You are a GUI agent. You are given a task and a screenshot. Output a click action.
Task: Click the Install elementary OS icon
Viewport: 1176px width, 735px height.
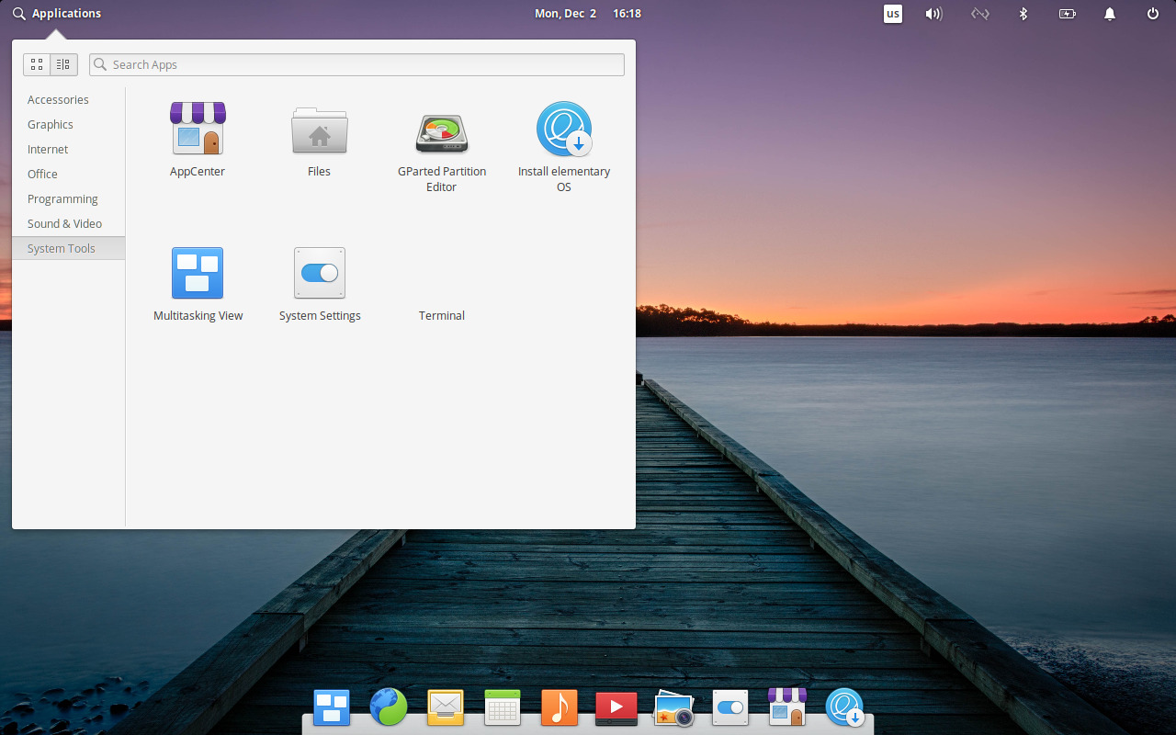564,129
